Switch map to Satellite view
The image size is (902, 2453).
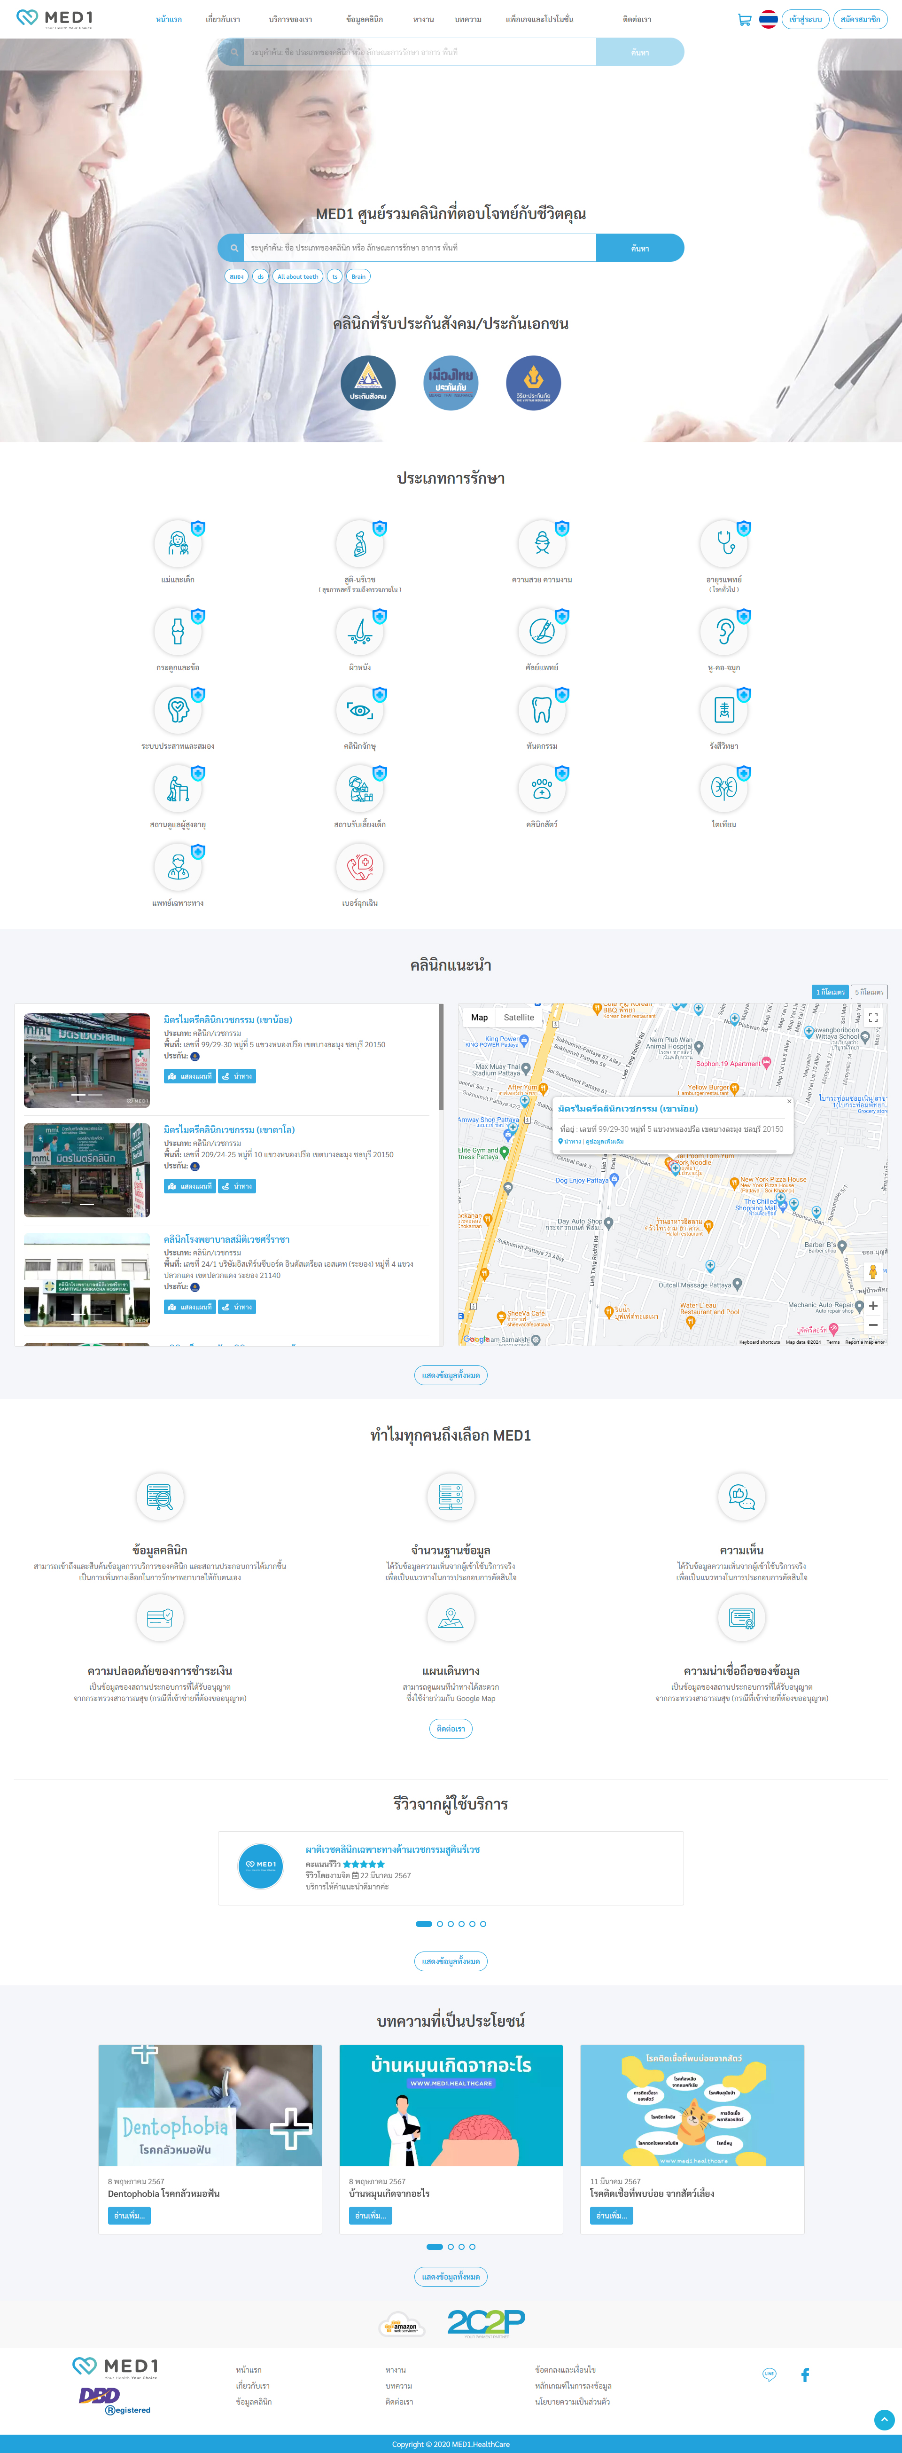click(x=519, y=1018)
